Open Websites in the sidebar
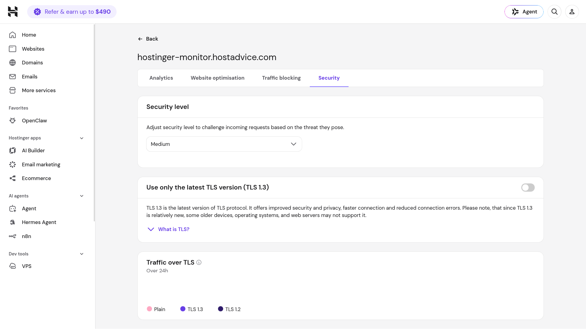Screen dimensions: 586x329 click(x=33, y=49)
